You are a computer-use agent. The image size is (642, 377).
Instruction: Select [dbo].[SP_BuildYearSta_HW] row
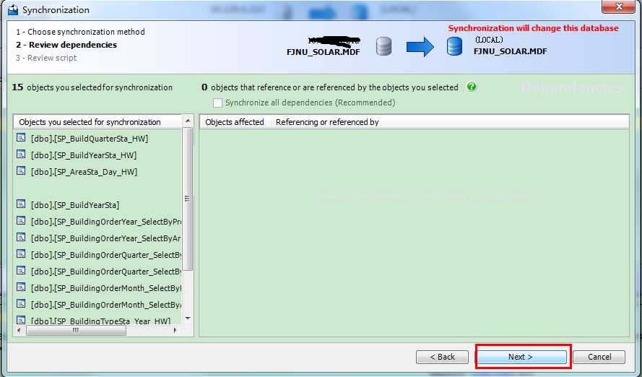click(97, 155)
